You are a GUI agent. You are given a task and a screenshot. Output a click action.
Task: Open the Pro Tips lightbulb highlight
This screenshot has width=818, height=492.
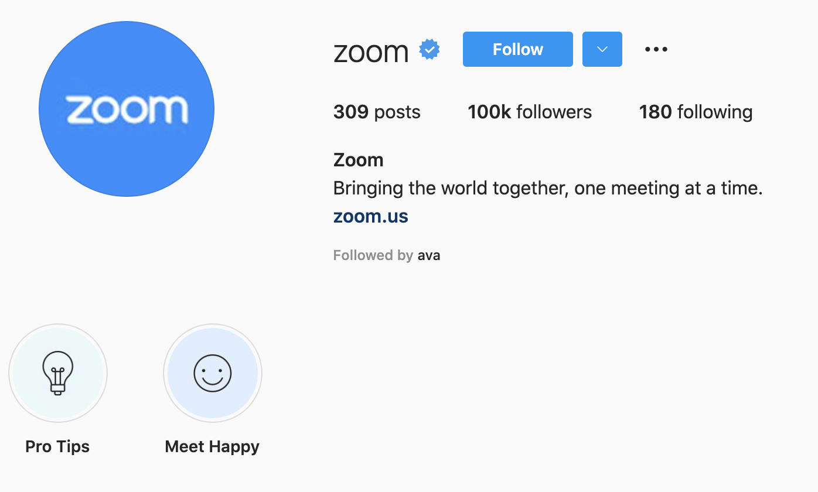(x=58, y=373)
